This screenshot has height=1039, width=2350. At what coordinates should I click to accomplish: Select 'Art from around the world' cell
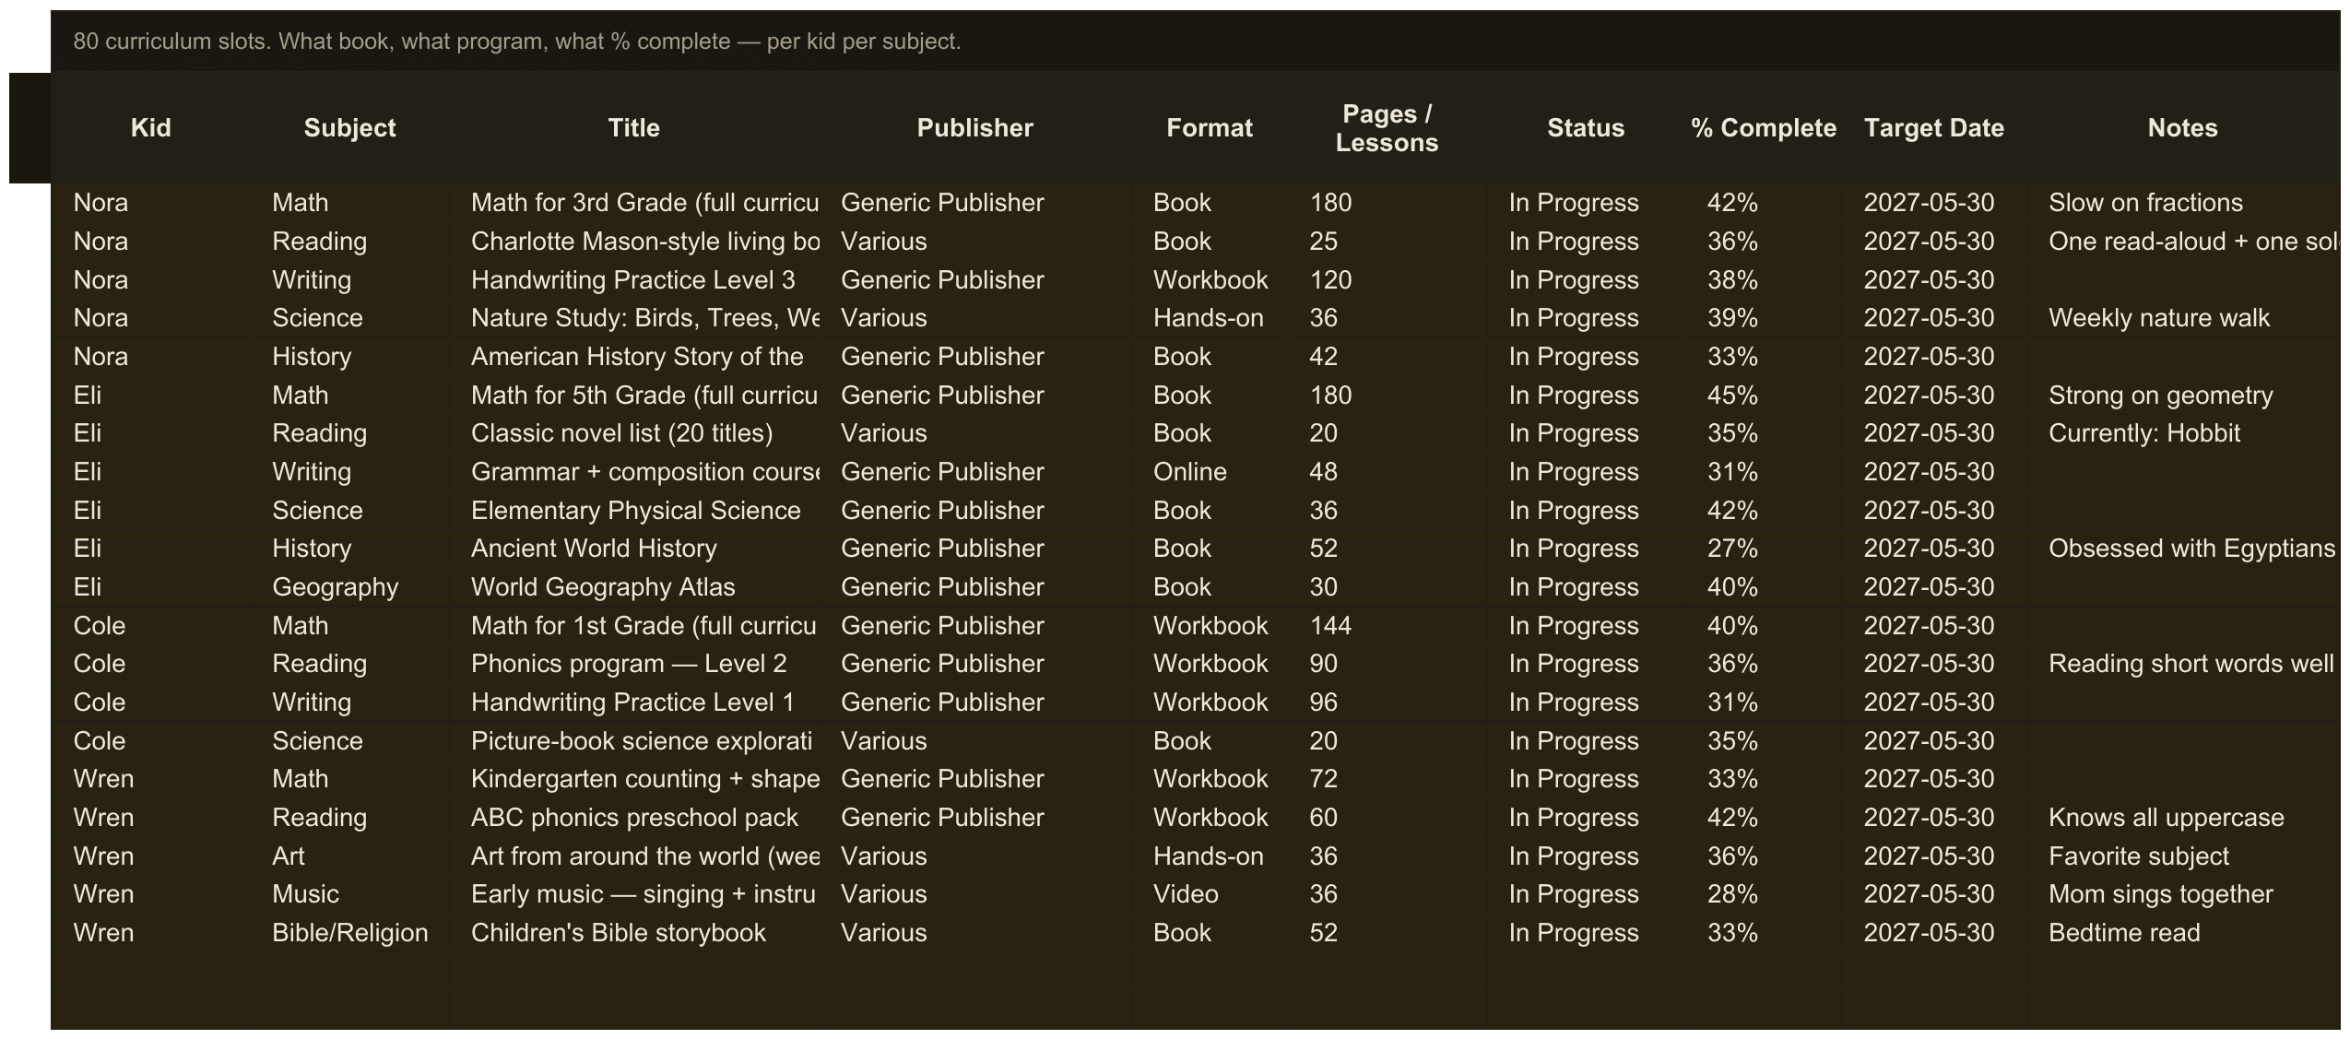point(634,856)
